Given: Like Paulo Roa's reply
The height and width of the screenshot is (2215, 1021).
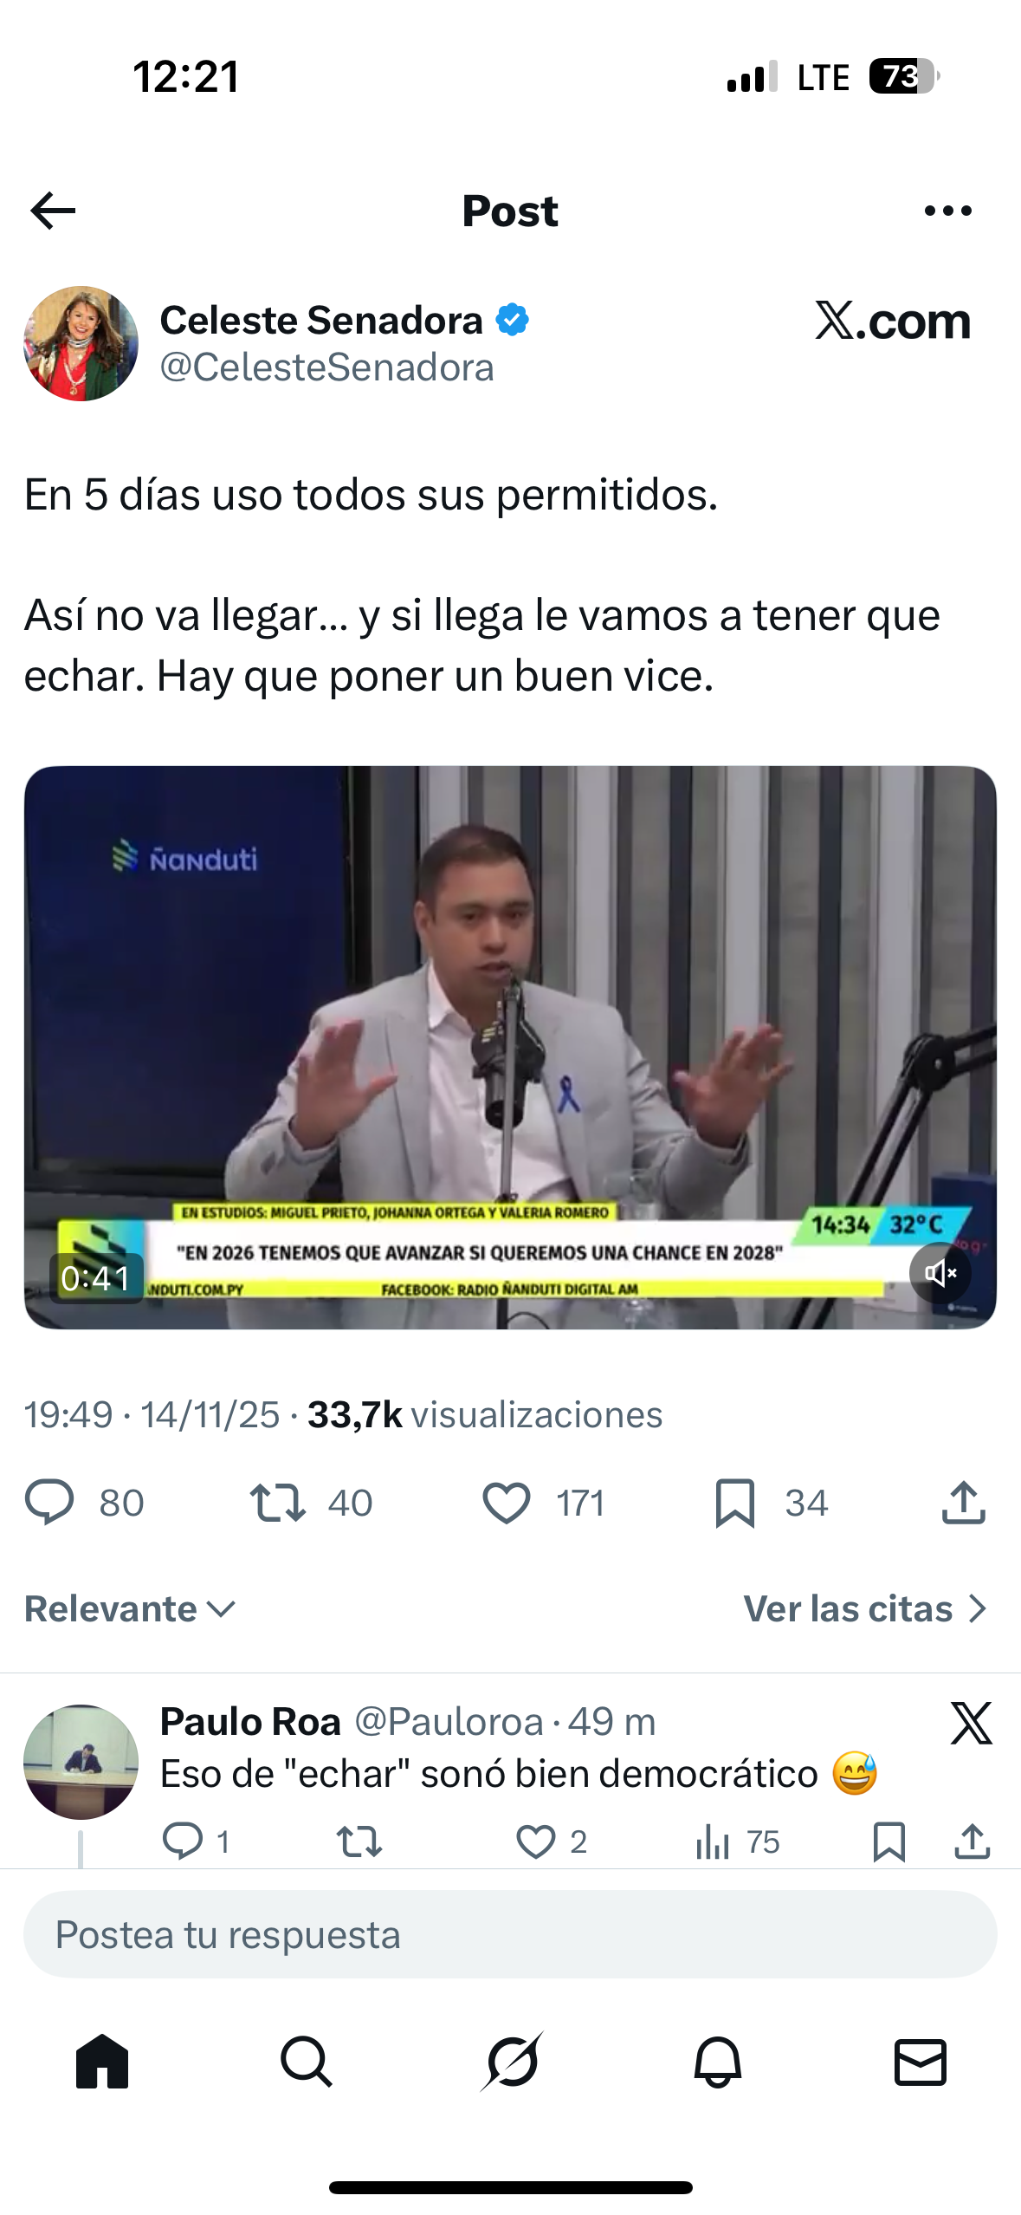Looking at the screenshot, I should point(535,1842).
